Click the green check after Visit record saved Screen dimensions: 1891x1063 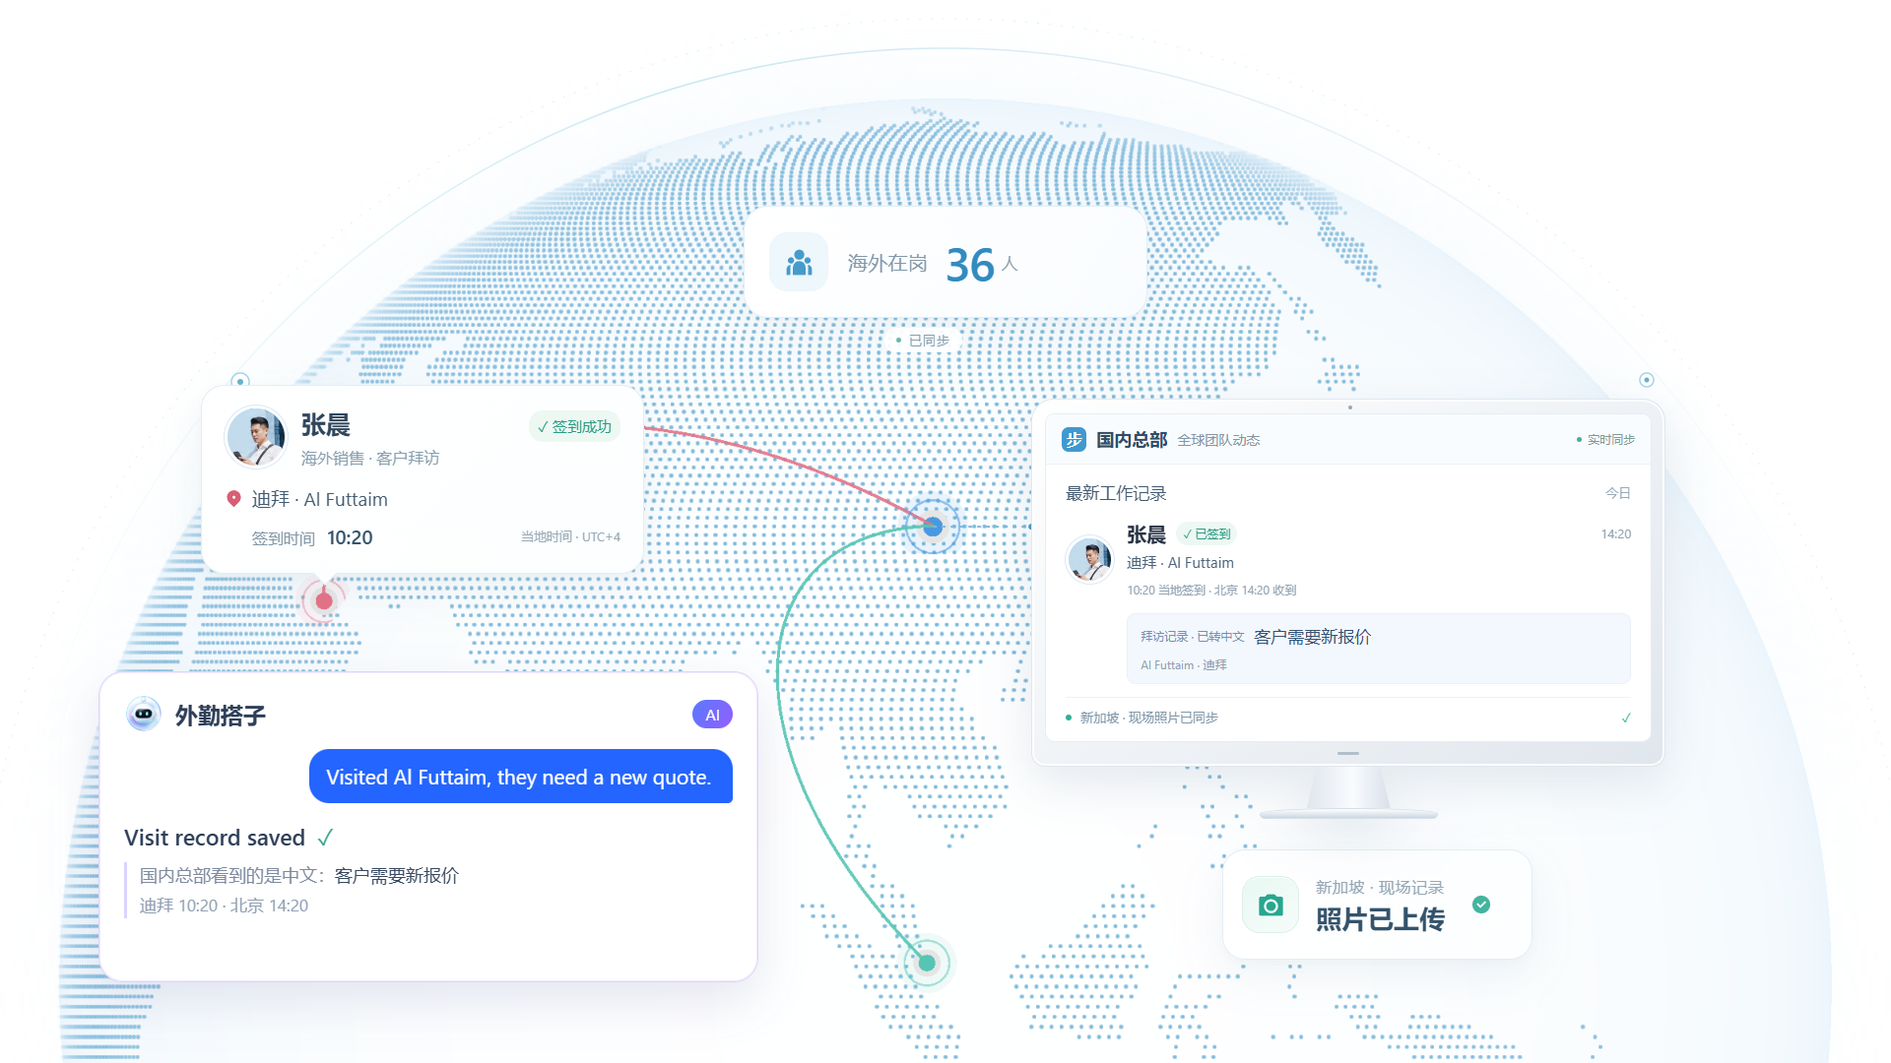point(325,838)
